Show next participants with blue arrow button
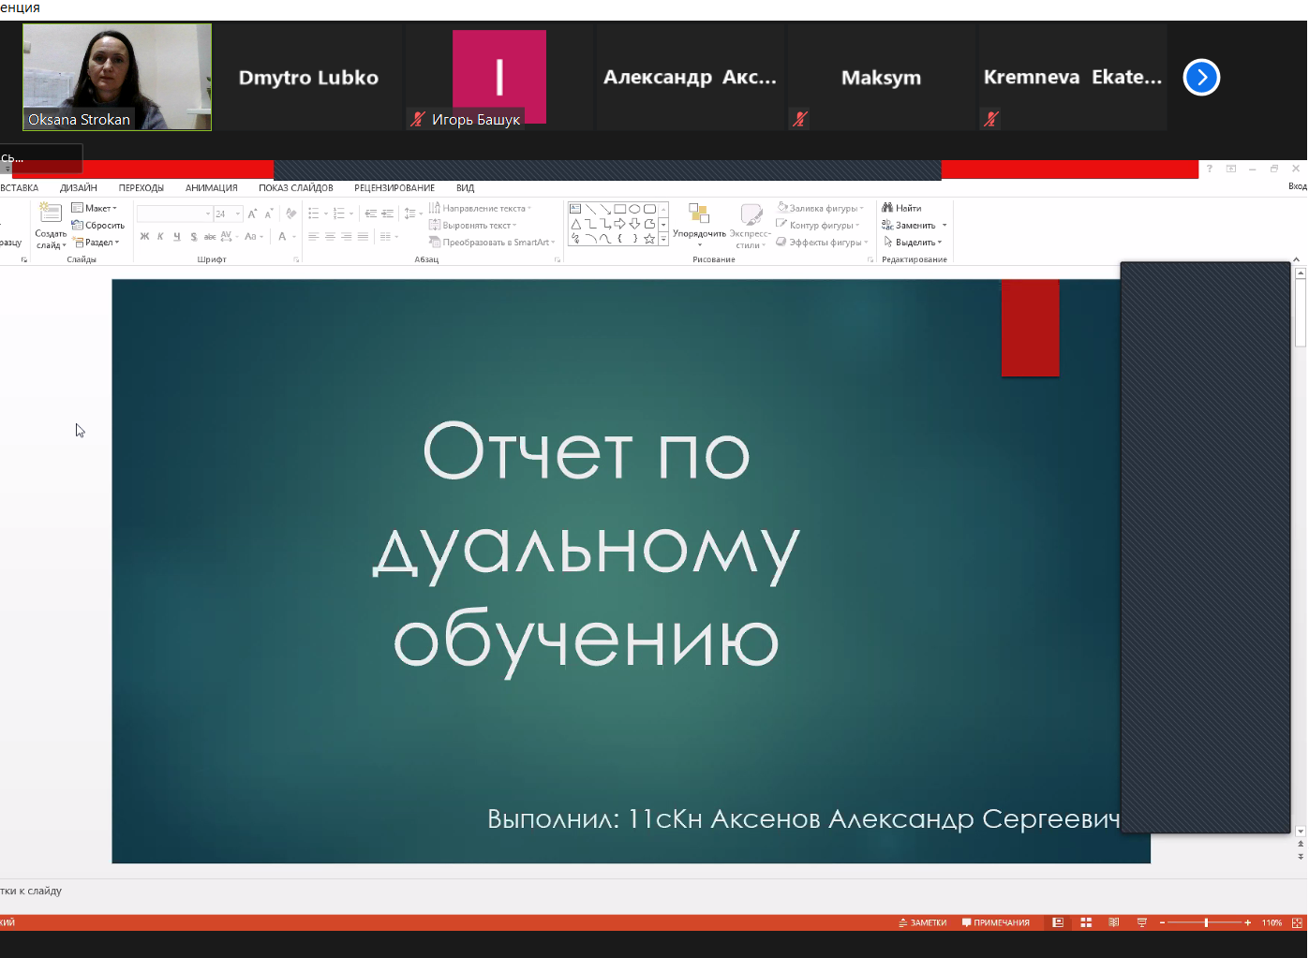The image size is (1309, 958). 1201,78
